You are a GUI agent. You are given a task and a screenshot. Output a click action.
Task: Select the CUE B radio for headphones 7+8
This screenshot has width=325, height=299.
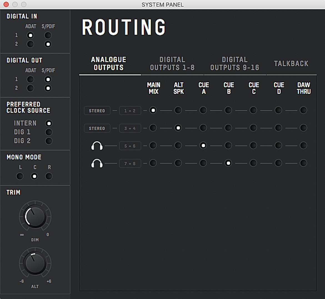coord(228,163)
